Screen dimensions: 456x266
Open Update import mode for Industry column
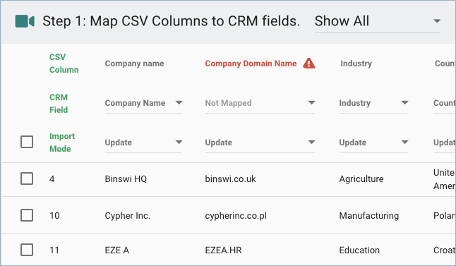click(x=373, y=143)
